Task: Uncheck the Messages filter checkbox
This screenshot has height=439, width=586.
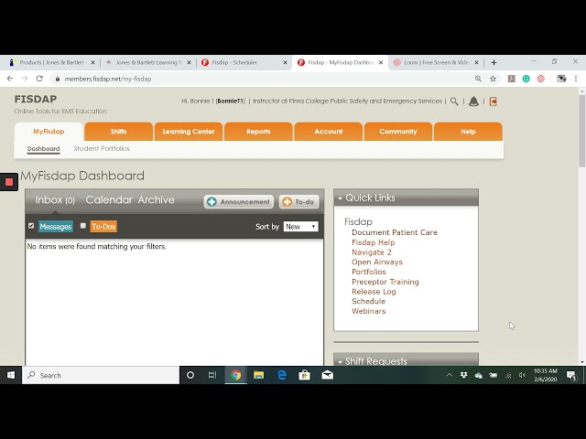Action: 31,226
